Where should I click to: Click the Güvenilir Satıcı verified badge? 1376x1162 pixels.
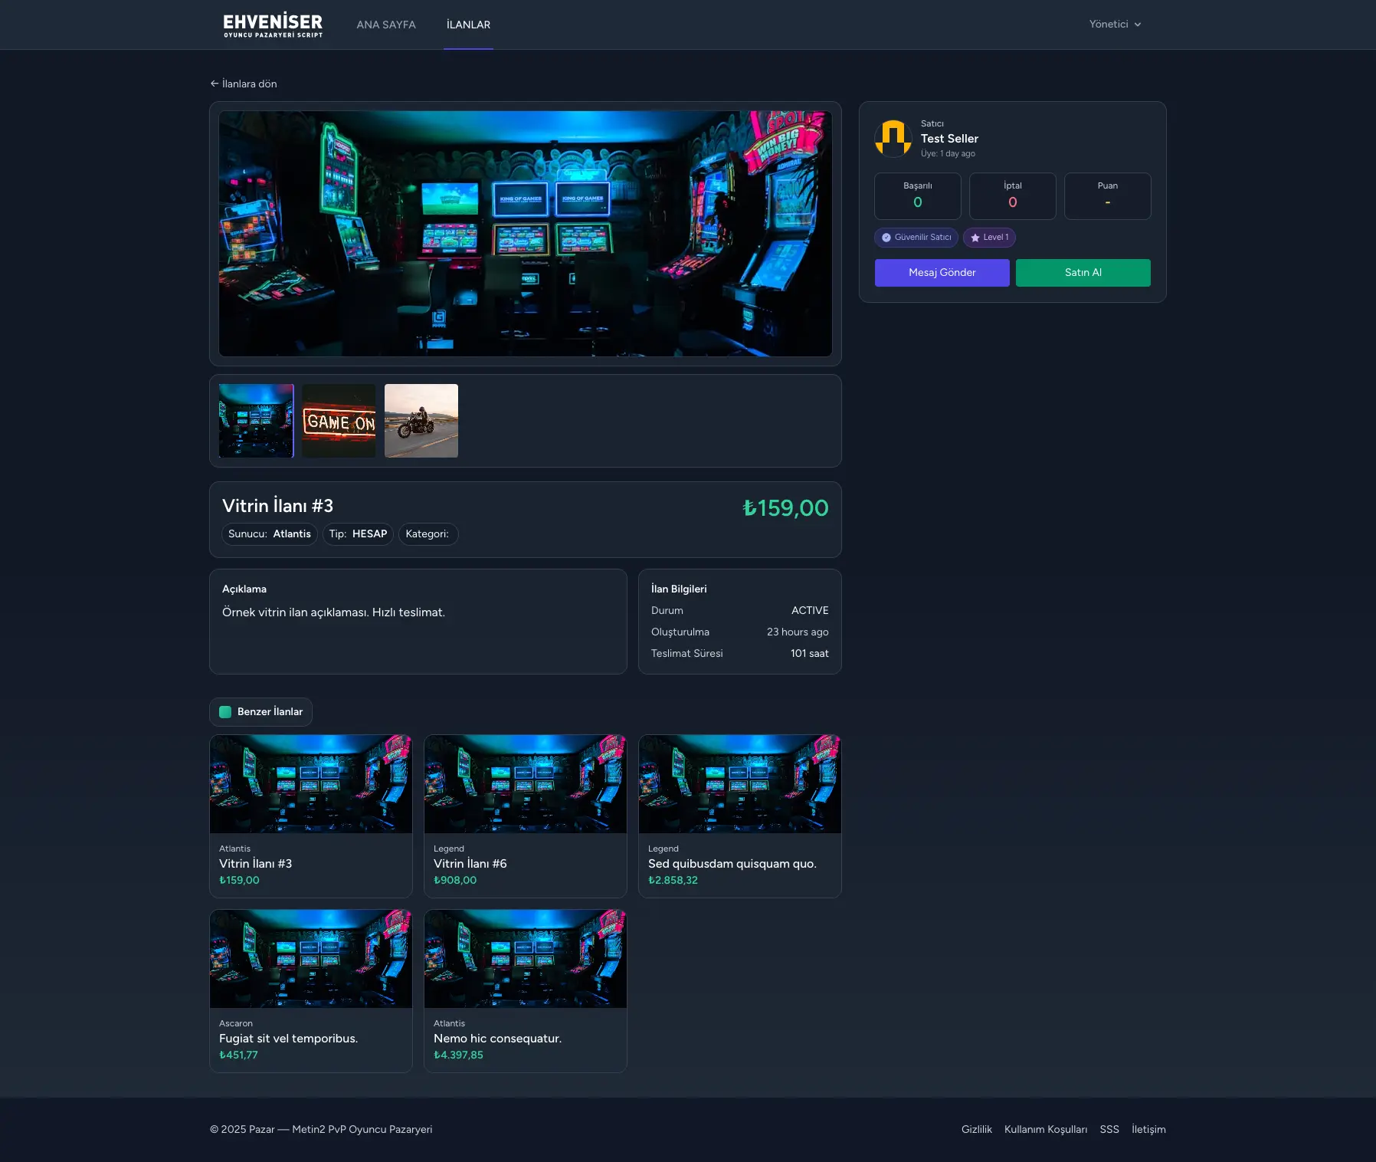tap(916, 238)
